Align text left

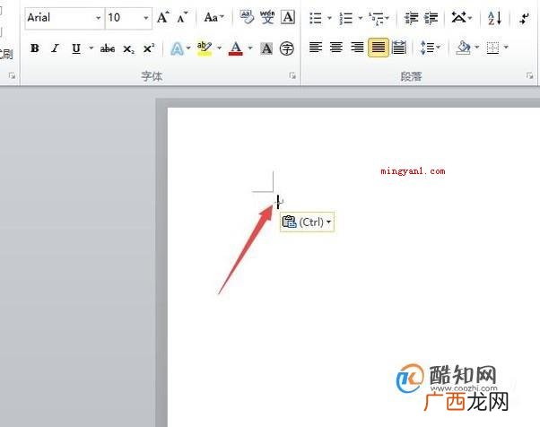316,48
